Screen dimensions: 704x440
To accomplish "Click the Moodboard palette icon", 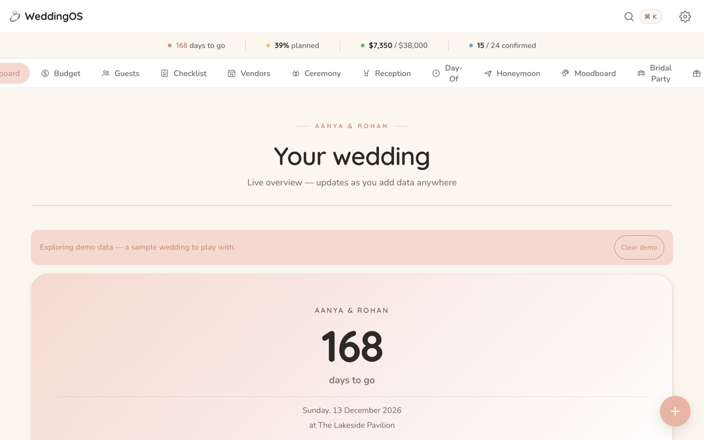I will 566,73.
